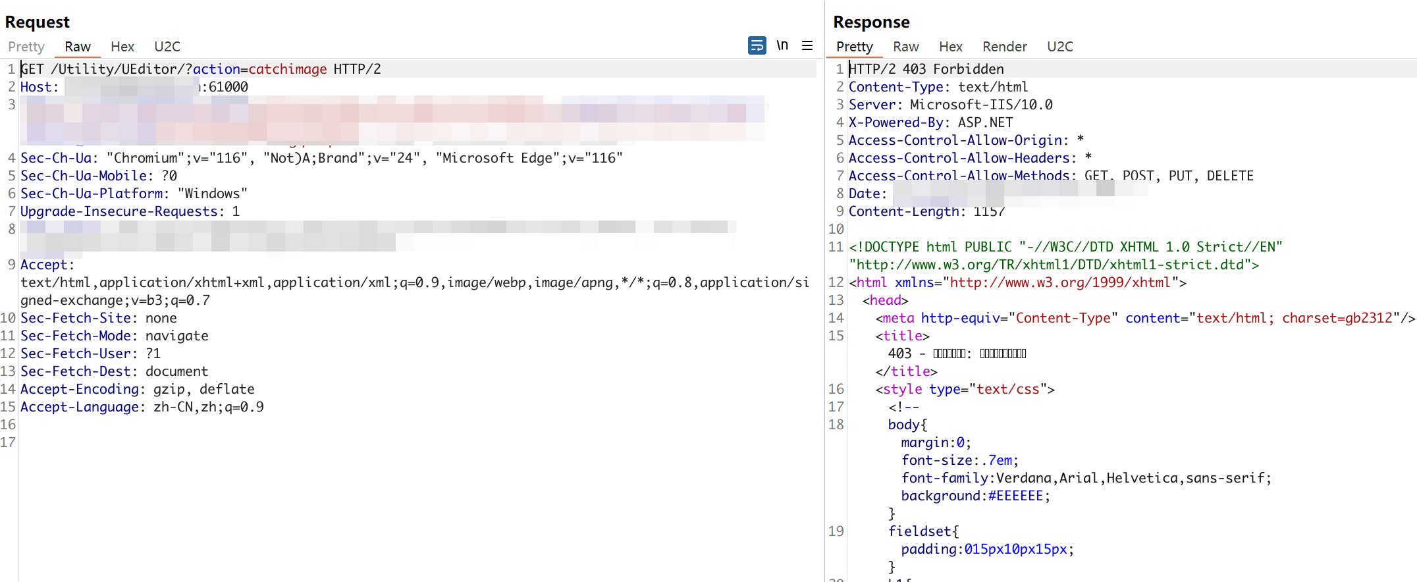The image size is (1417, 582).
Task: Toggle line wrapping in the Request editor
Action: 757,45
